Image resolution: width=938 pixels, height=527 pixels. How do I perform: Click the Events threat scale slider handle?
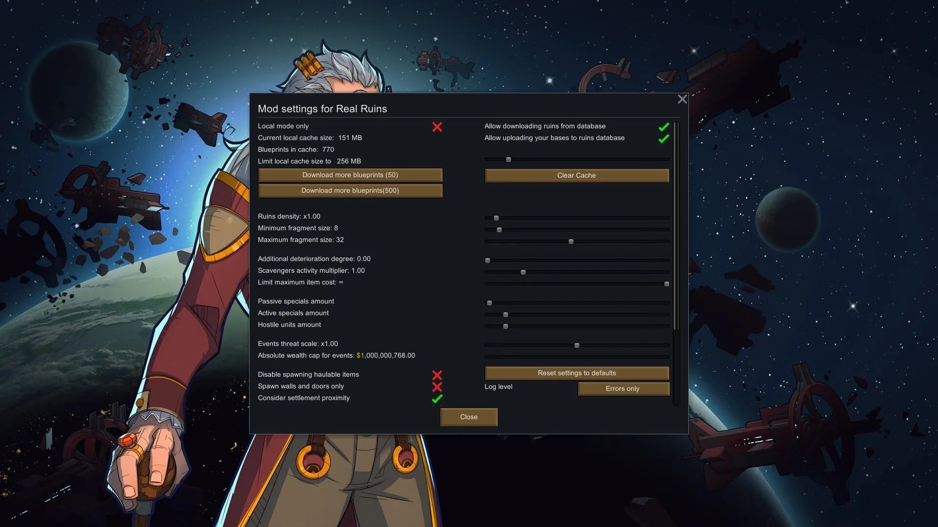(x=577, y=345)
